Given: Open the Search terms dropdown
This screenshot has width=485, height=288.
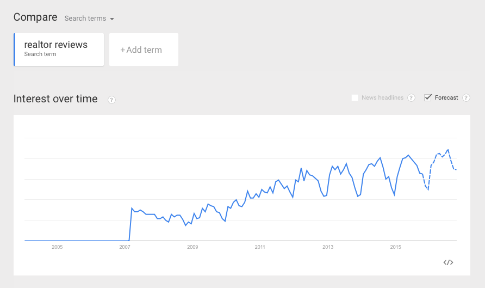Looking at the screenshot, I should [89, 19].
